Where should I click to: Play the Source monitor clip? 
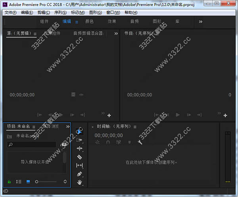pyautogui.click(x=61, y=115)
